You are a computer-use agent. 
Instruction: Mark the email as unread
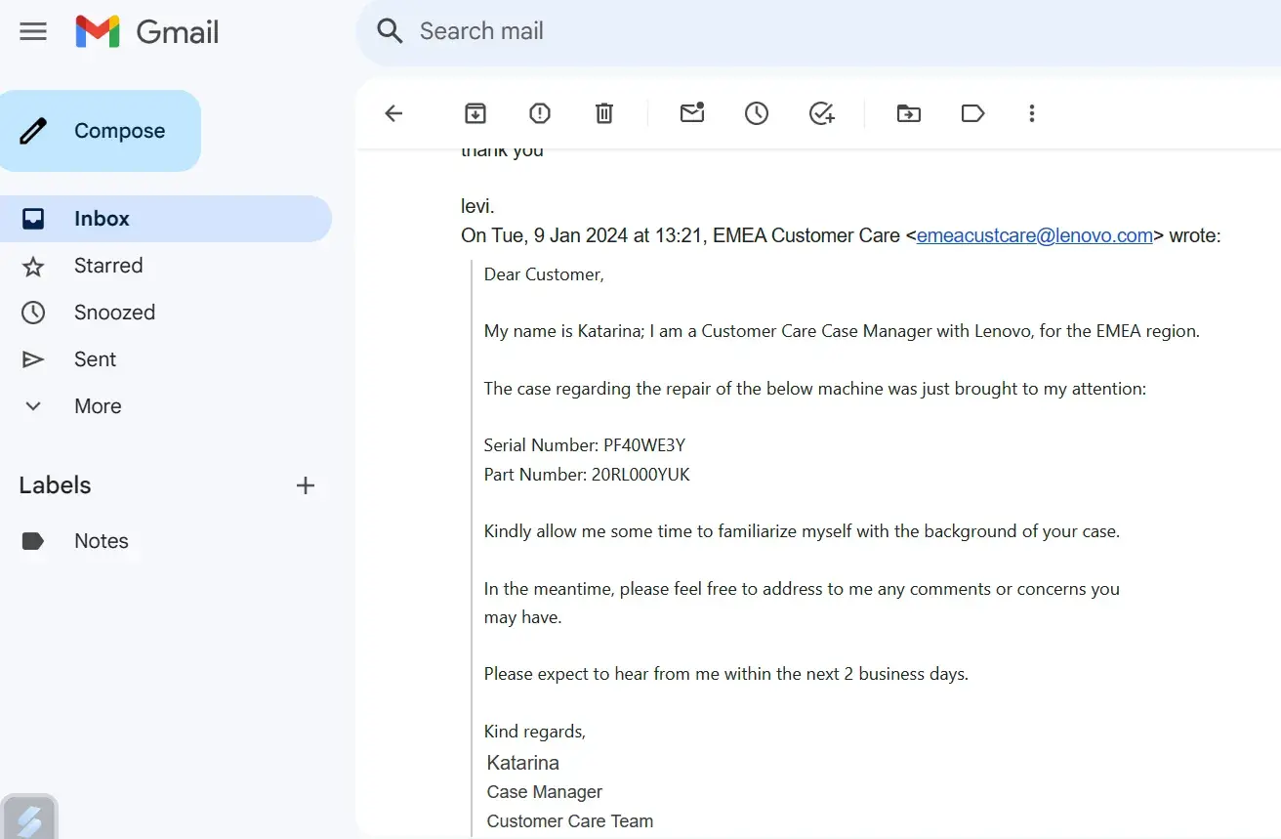692,113
